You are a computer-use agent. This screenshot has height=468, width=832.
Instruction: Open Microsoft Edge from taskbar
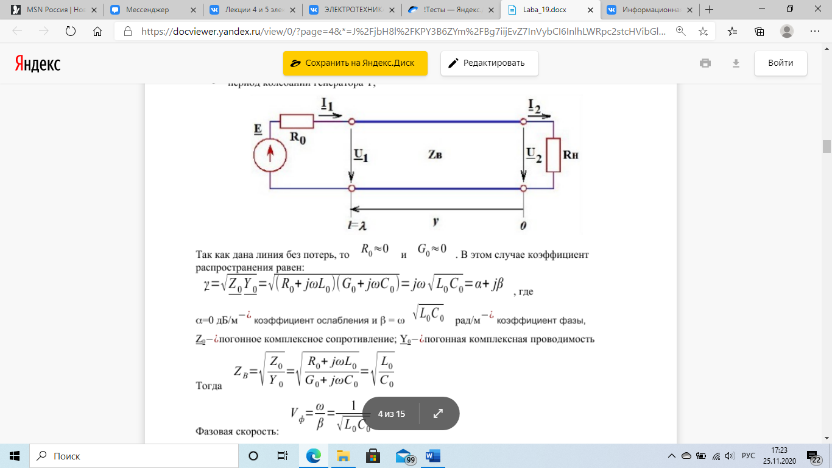pos(314,456)
